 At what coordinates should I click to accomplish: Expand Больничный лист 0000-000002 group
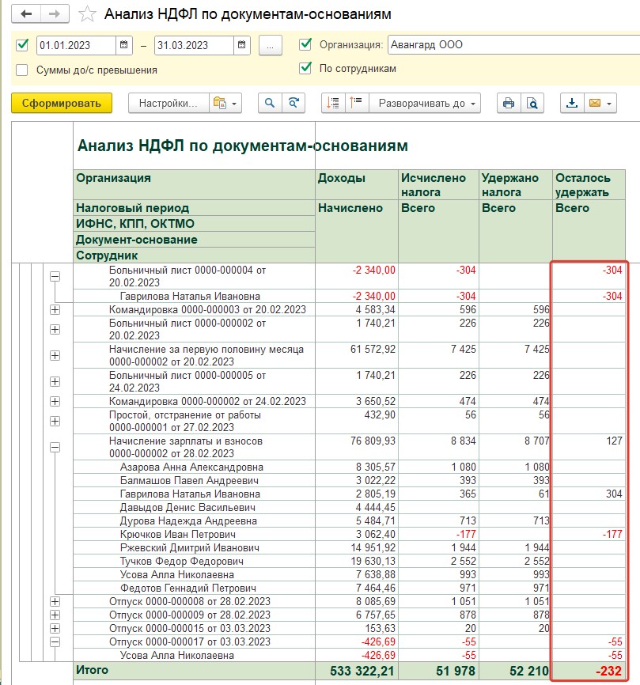55,329
